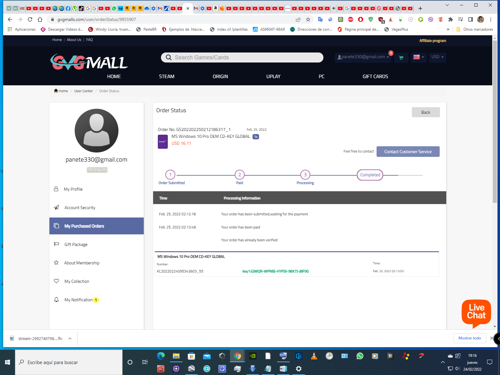This screenshot has width=500, height=375.
Task: Expand the download item options chevron
Action: [x=70, y=338]
